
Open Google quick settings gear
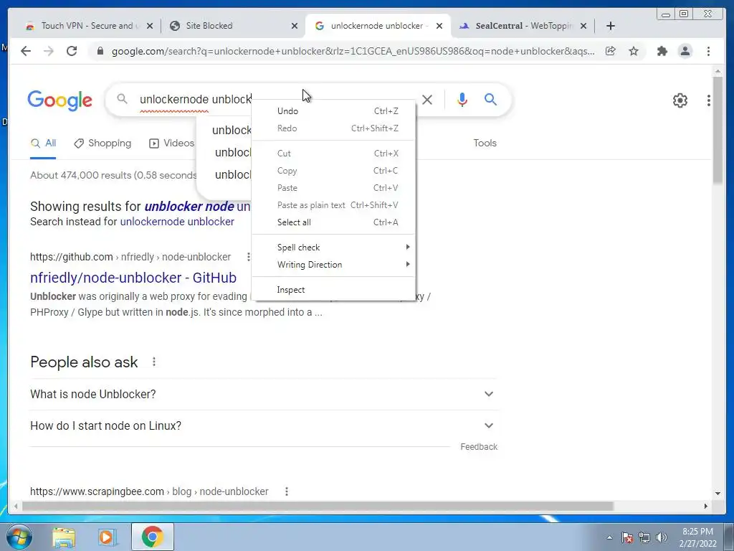point(680,100)
